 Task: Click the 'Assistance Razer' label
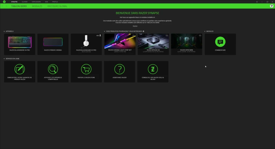pyautogui.click(x=120, y=78)
